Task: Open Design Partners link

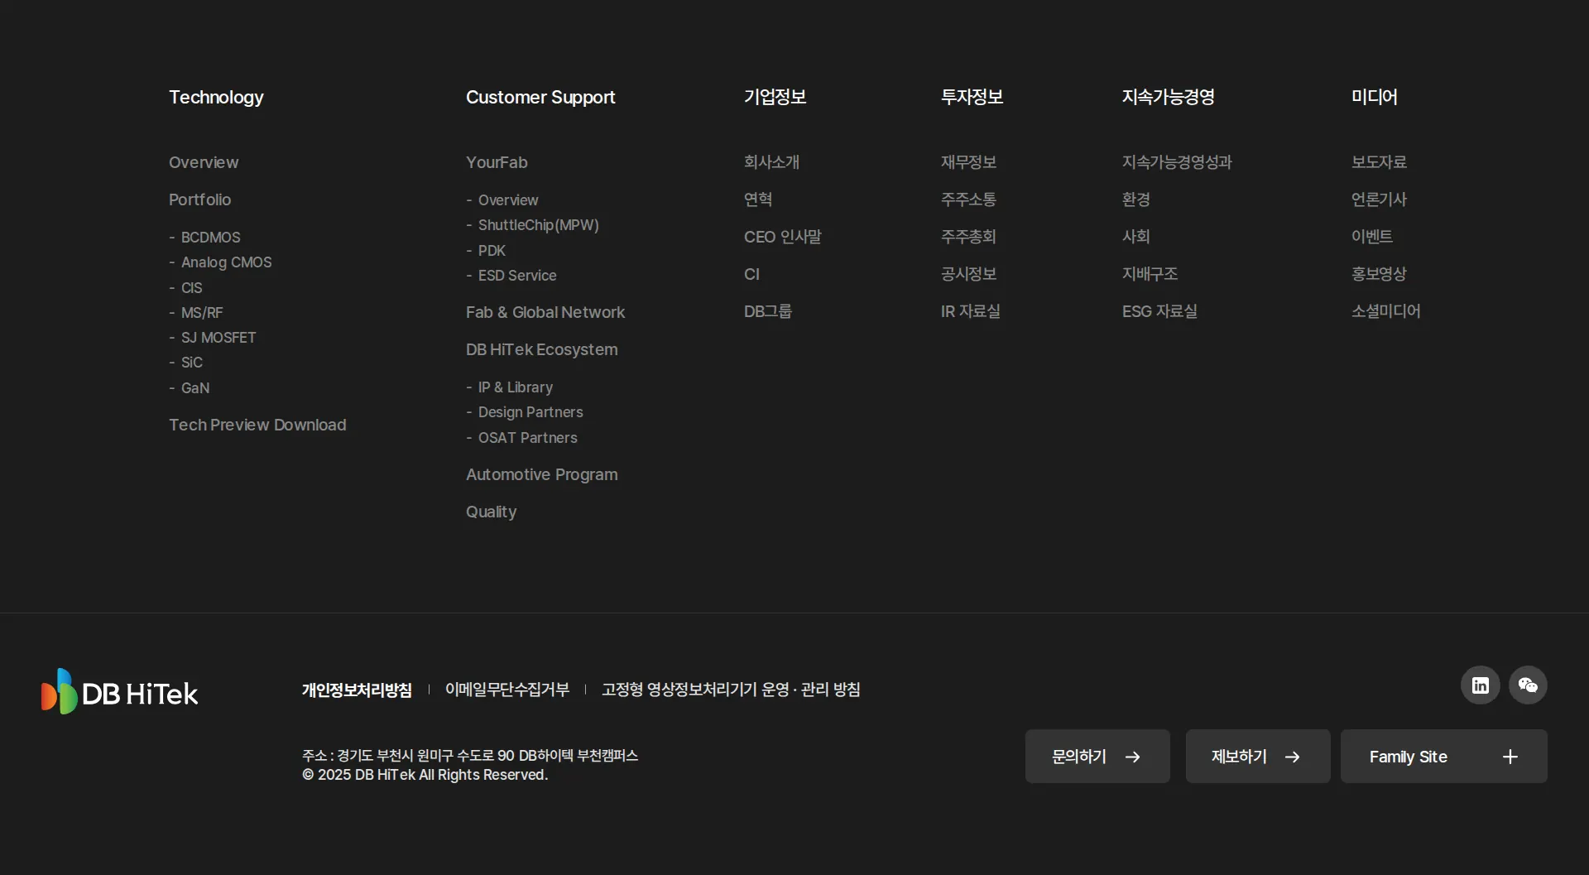Action: point(530,412)
